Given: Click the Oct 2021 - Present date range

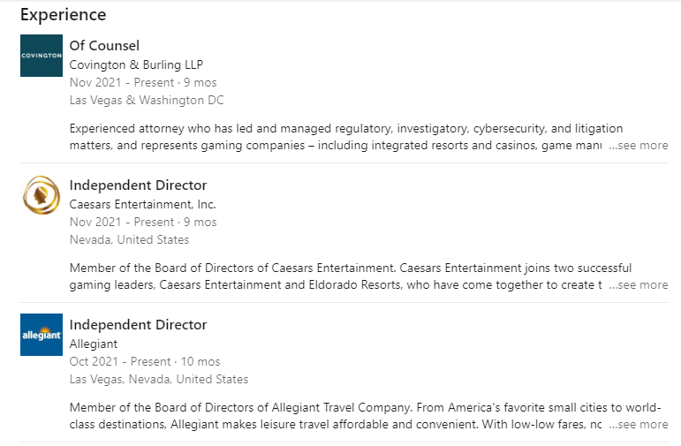Looking at the screenshot, I should [x=145, y=362].
